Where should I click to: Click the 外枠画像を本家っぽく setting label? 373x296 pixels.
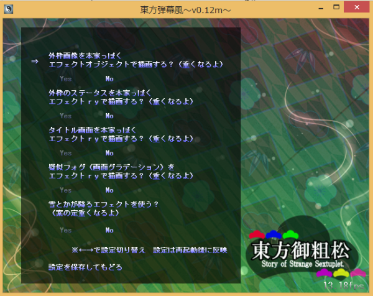coord(85,56)
